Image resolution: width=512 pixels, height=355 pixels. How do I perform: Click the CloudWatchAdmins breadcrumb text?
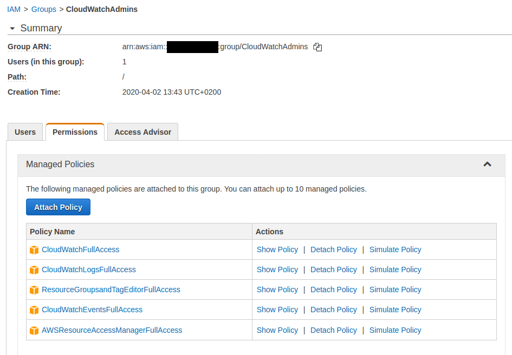pos(101,9)
